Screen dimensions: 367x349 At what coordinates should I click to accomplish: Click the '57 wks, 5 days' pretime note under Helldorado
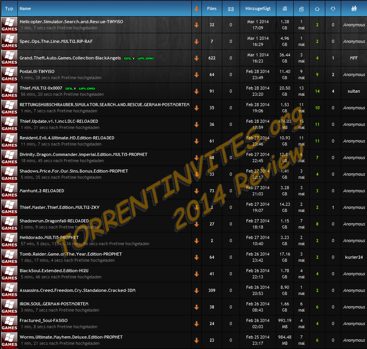click(85, 244)
